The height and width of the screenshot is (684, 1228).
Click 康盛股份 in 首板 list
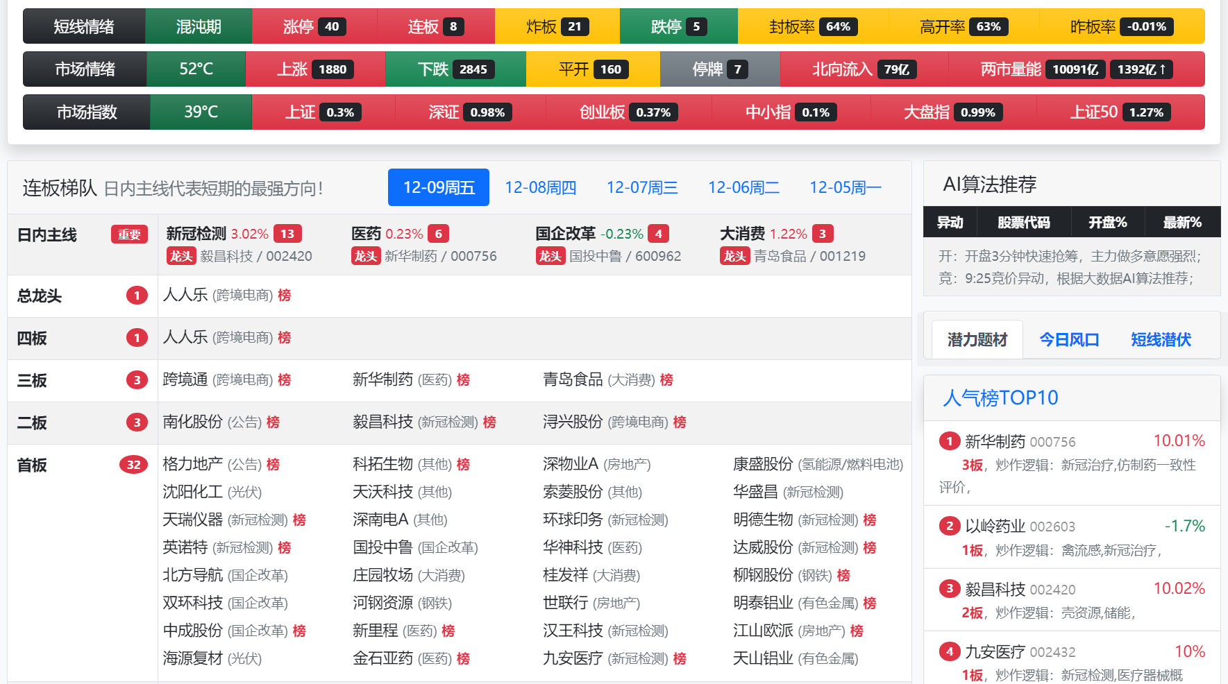point(763,464)
